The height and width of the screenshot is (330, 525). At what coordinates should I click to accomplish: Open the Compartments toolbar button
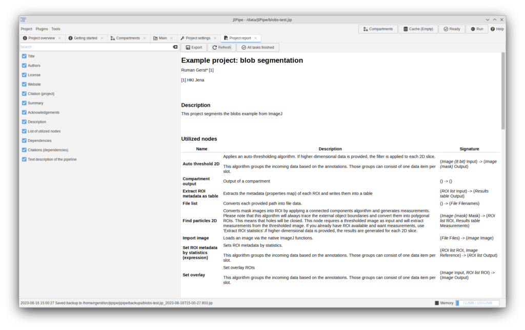(x=378, y=29)
